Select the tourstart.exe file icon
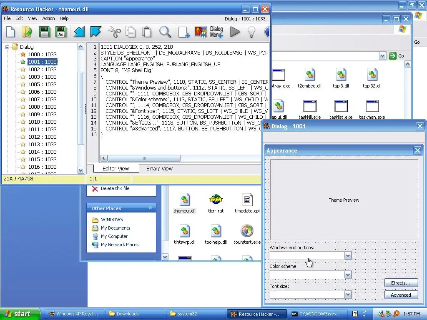Viewport: 427px width, 320px height. 247,231
